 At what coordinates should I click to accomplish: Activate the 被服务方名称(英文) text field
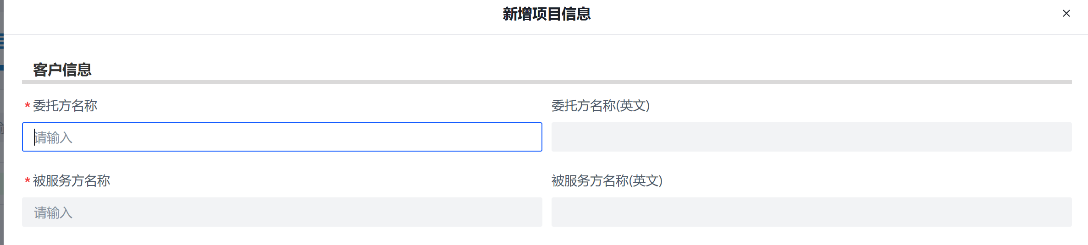(x=811, y=212)
